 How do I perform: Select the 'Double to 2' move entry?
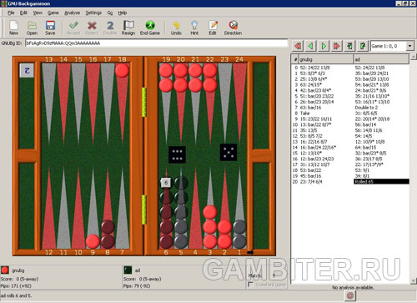[x=366, y=108]
